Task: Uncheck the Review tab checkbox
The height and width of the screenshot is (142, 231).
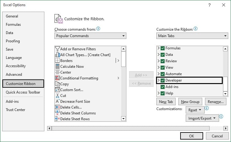Action: 162,61
